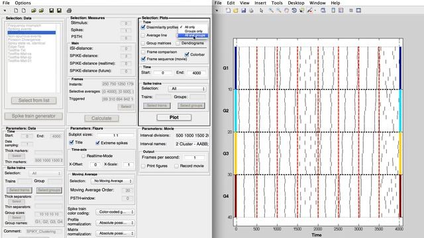Click the Print icon in SPIKY toolbar
The width and height of the screenshot is (424, 238).
click(x=69, y=11)
